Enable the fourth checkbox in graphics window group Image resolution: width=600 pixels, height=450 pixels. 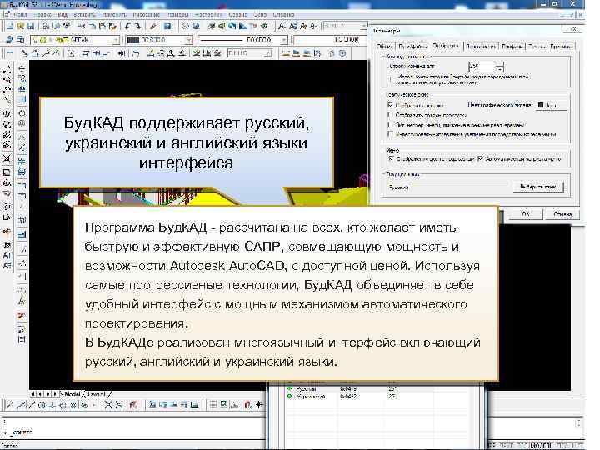[x=390, y=134]
